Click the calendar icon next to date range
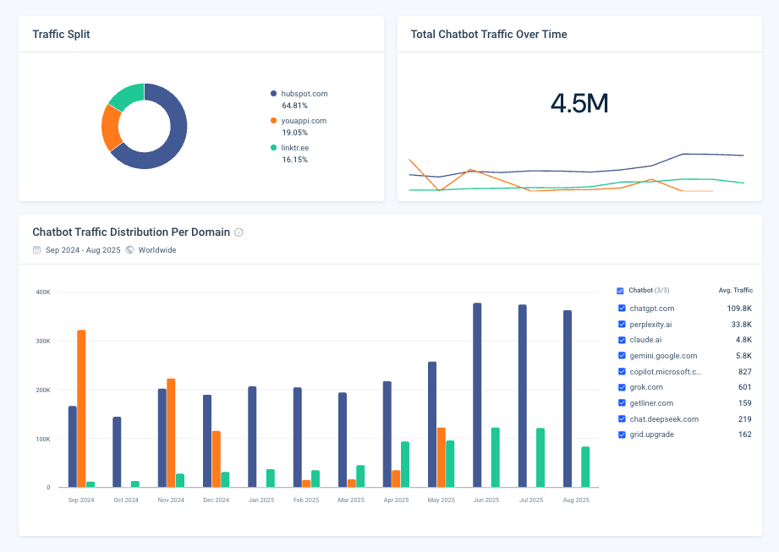The image size is (779, 552). [36, 250]
